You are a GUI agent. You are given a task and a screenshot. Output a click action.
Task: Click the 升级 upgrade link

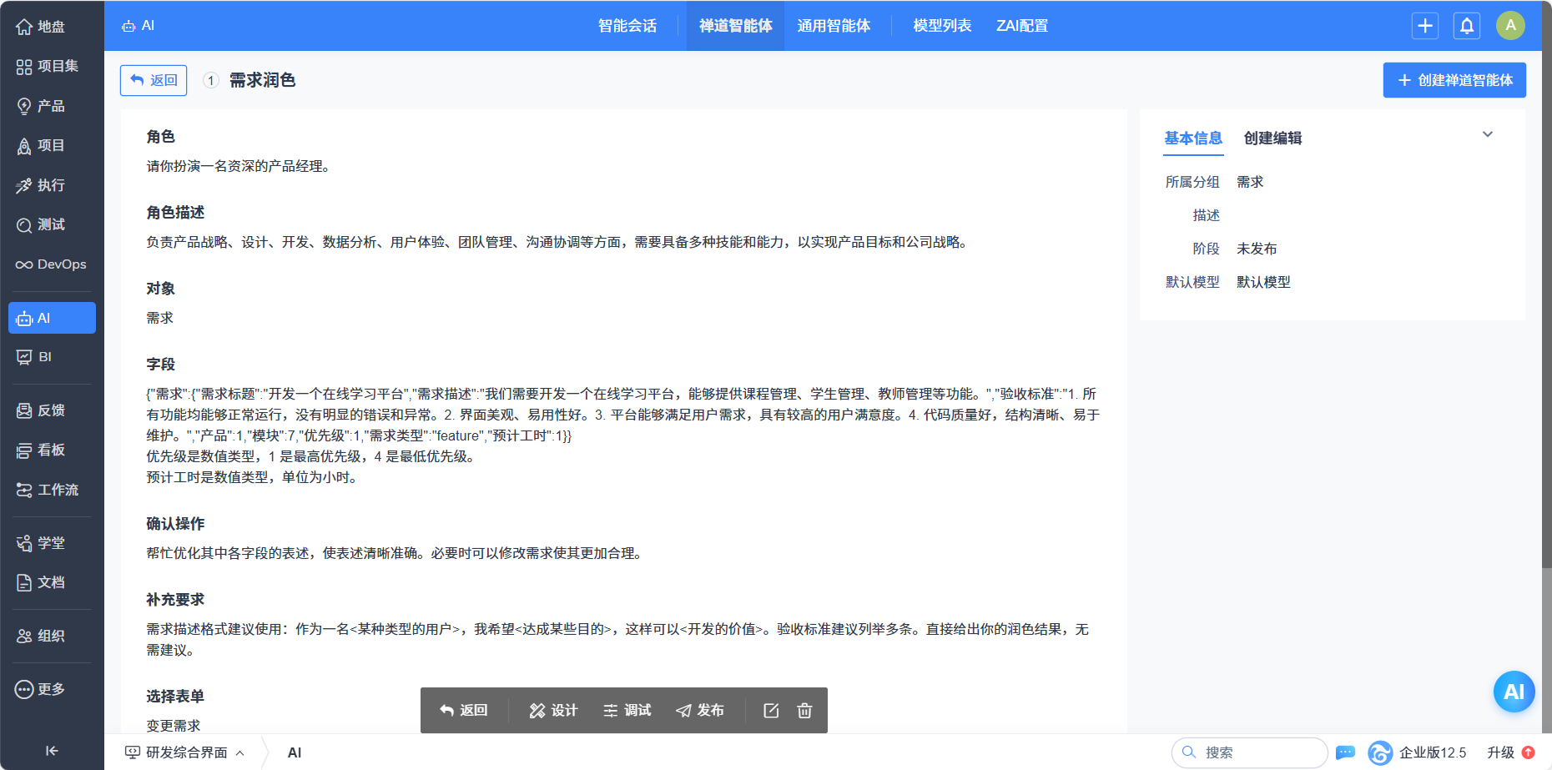(x=1500, y=752)
